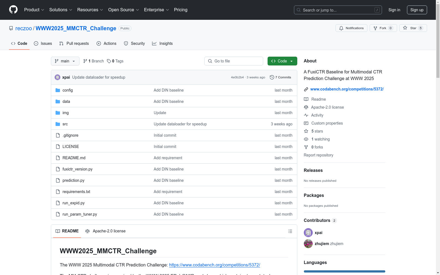Click the .gitignore file icon

click(x=58, y=135)
